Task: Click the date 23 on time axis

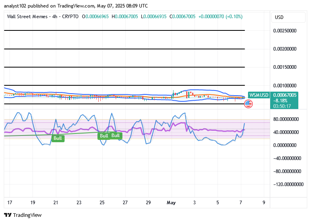Action: [x=79, y=203]
